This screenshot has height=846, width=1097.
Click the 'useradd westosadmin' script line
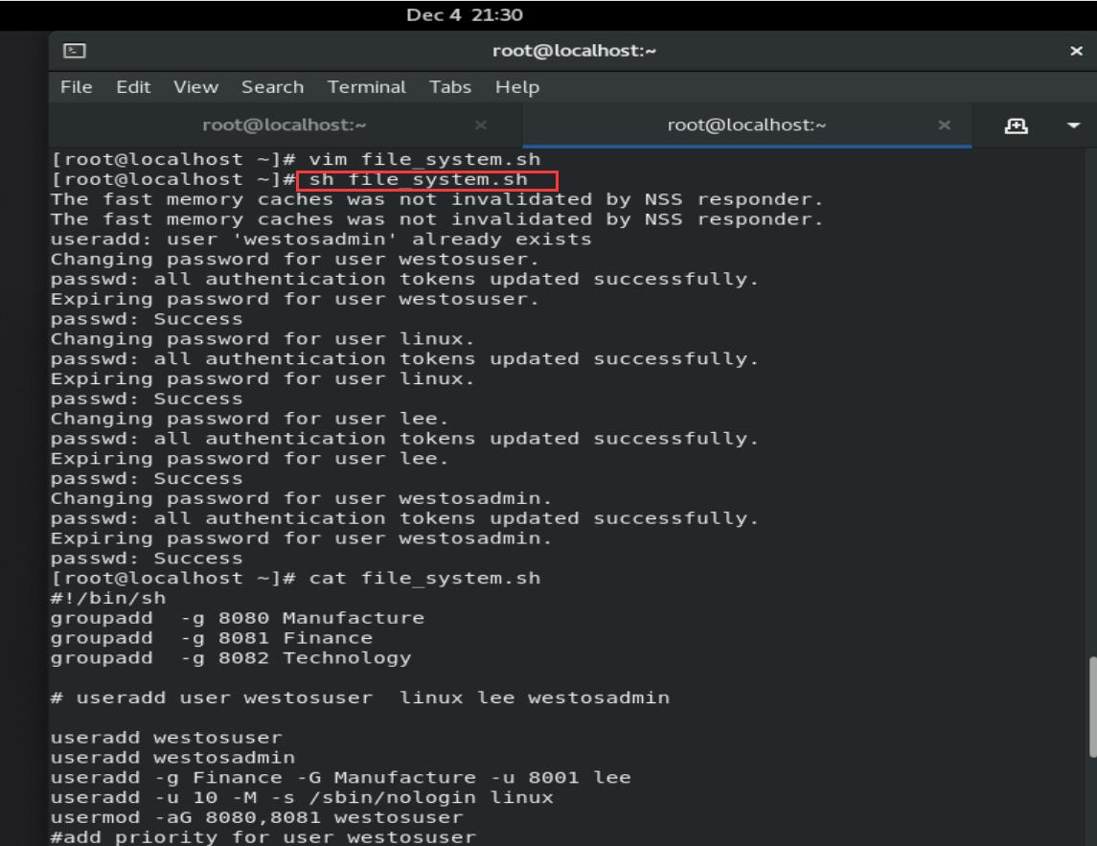click(x=172, y=758)
